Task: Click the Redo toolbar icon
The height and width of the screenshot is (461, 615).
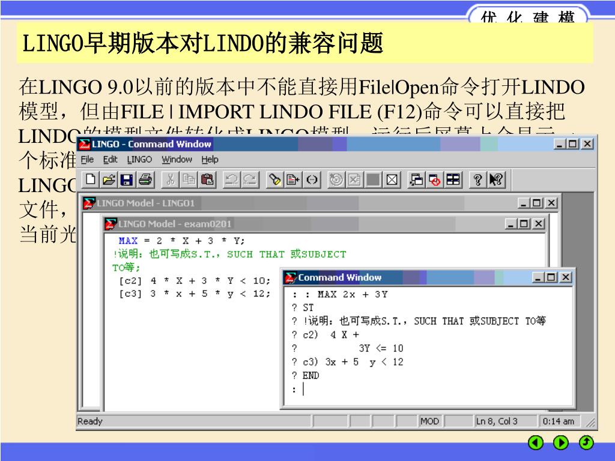Action: click(250, 180)
